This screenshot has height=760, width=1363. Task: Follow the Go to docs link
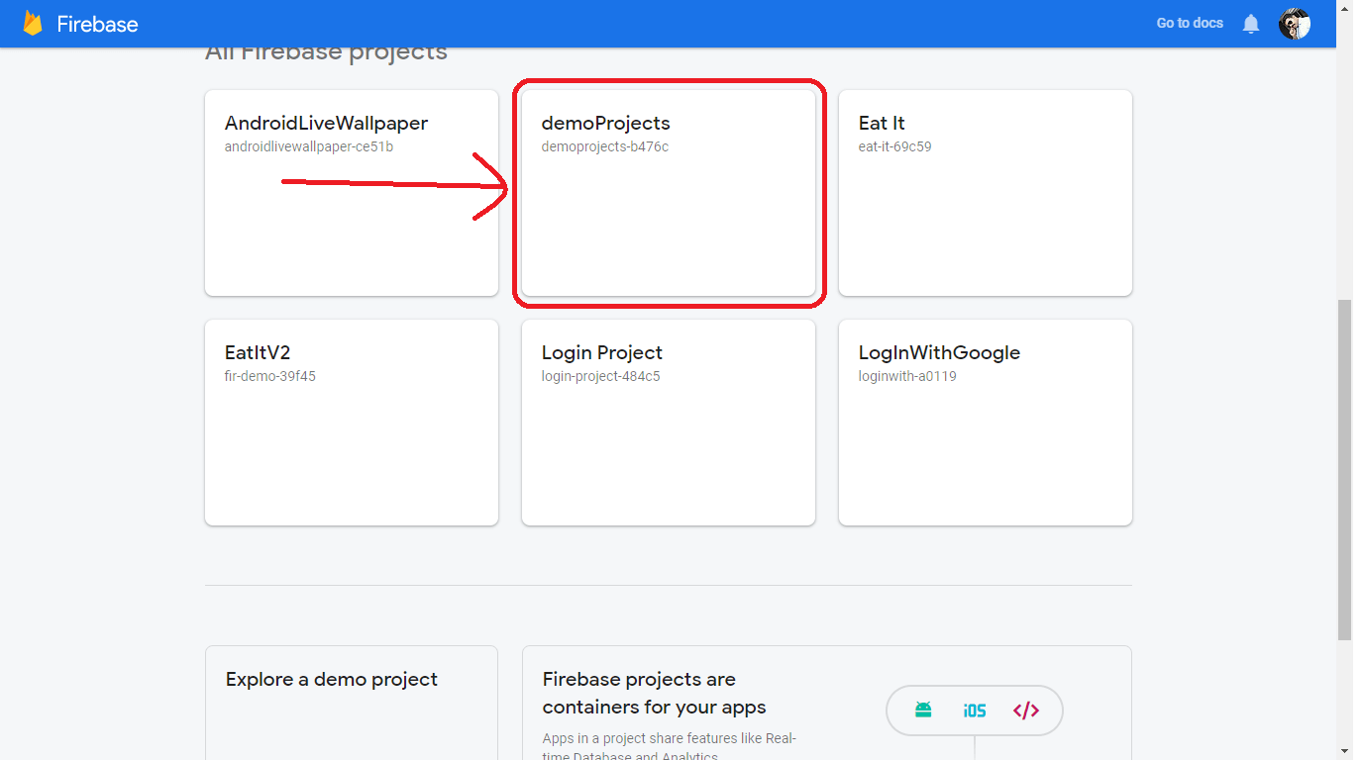click(1190, 23)
